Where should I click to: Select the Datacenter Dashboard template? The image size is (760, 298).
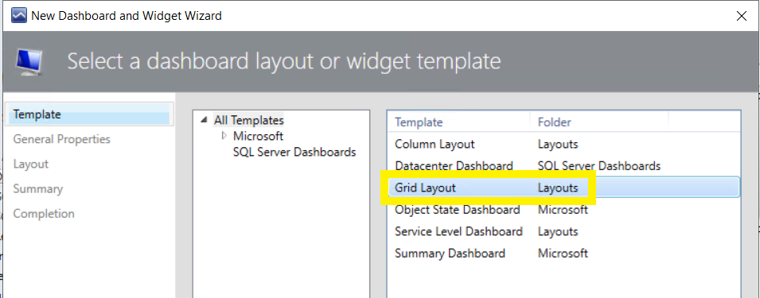pyautogui.click(x=563, y=166)
